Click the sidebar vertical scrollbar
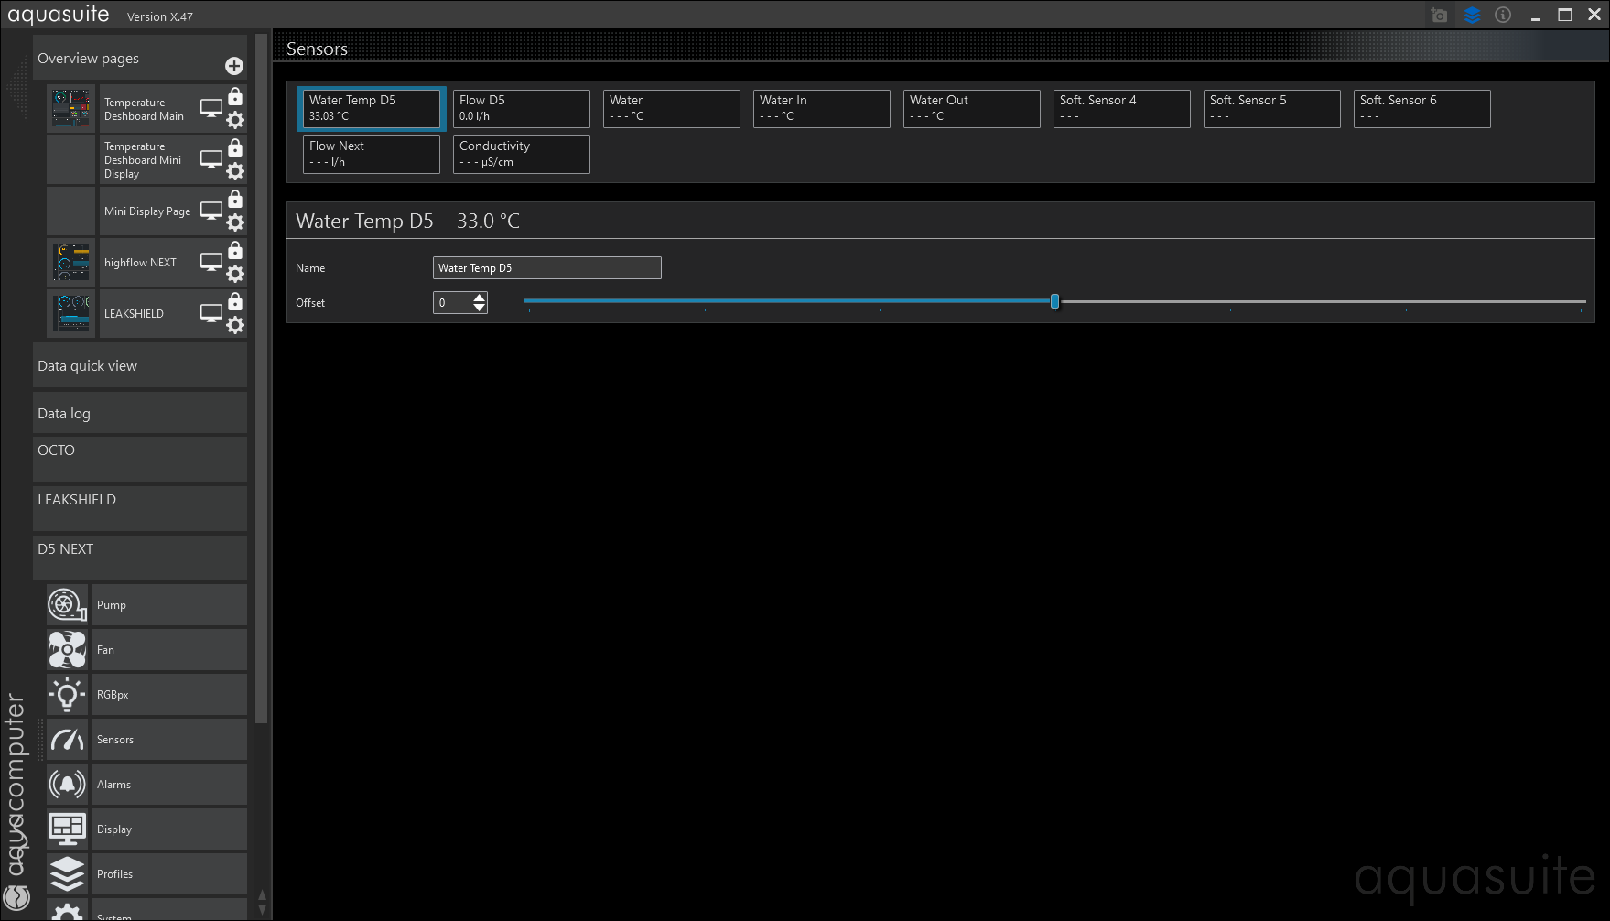This screenshot has height=921, width=1610. point(262,380)
